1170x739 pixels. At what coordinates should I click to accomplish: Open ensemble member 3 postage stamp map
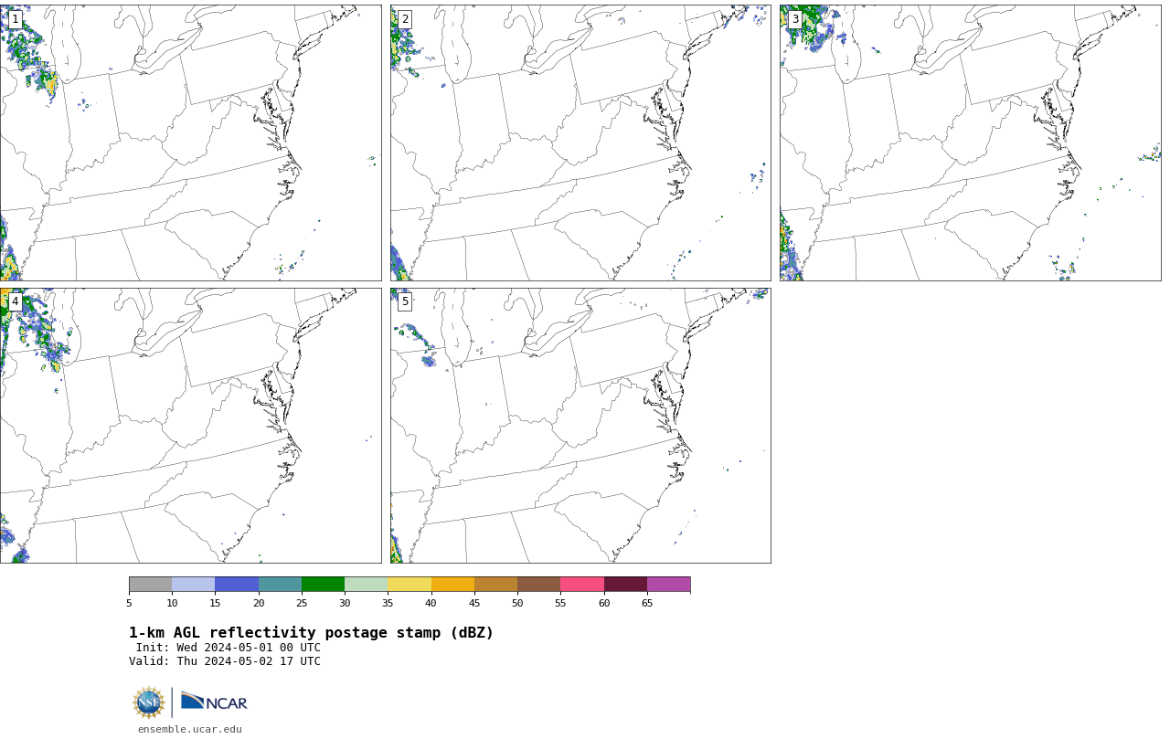click(x=970, y=143)
